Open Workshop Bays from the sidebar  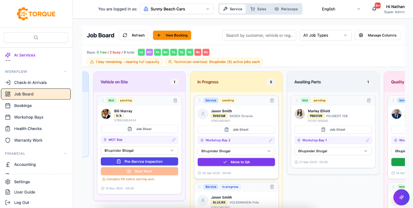pyautogui.click(x=36, y=117)
